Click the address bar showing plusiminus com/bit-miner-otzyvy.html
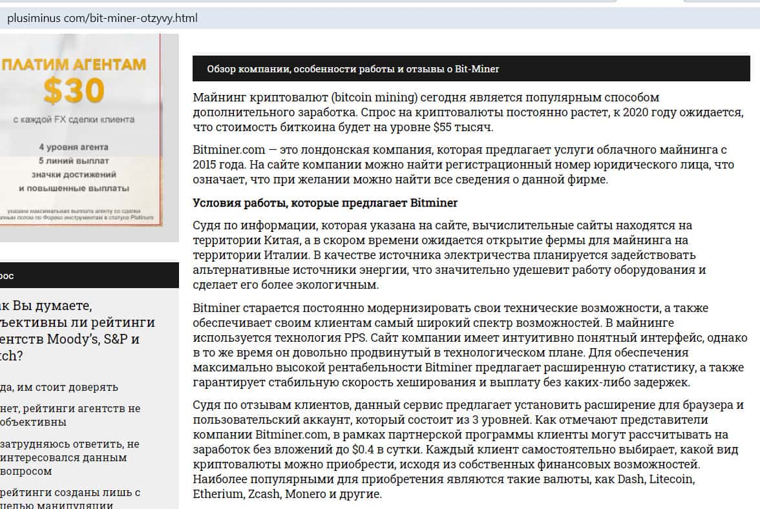Viewport: 760px width, 509px height. click(380, 18)
